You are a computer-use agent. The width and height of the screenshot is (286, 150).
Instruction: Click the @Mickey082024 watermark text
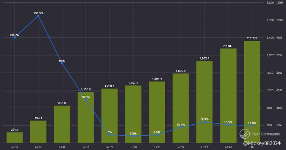tap(262, 144)
